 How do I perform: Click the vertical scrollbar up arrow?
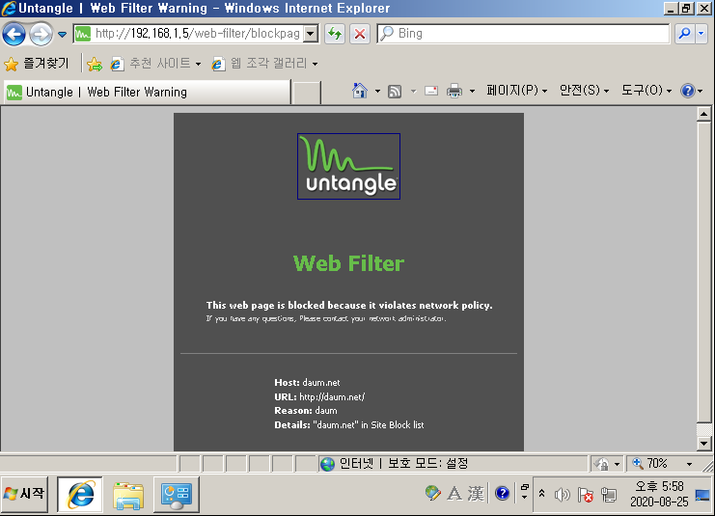(x=703, y=114)
